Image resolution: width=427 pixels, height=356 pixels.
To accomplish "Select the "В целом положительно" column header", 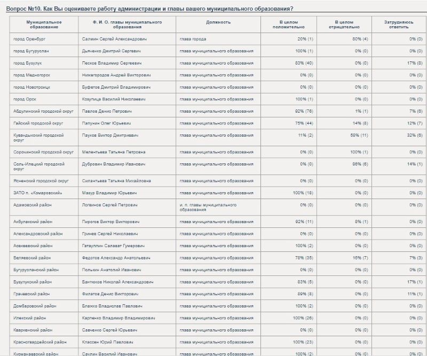I will click(289, 25).
